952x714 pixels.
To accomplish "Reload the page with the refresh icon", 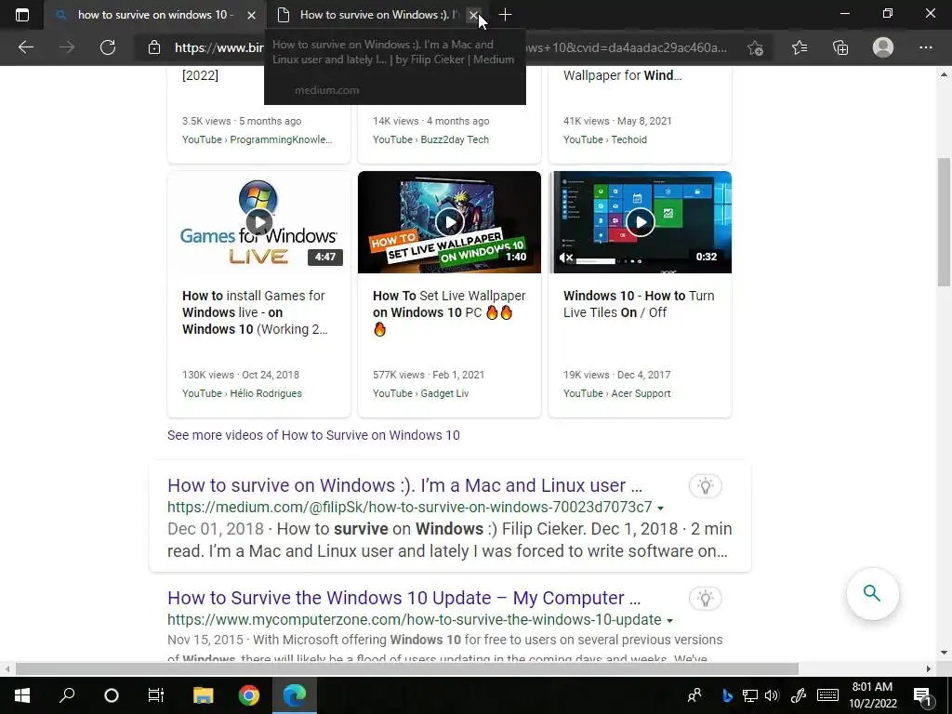I will (108, 47).
